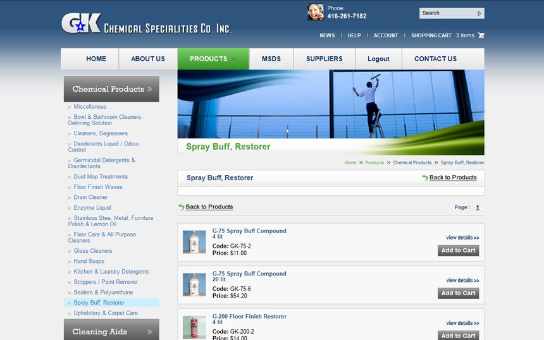Image resolution: width=544 pixels, height=340 pixels.
Task: View details for GK-75-2 product
Action: click(462, 238)
